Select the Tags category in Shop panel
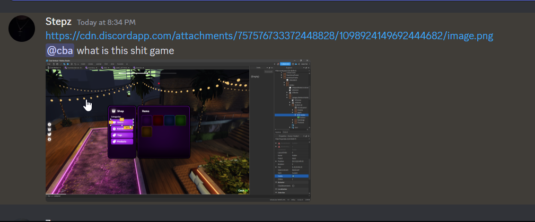This screenshot has height=222, width=535. (x=122, y=135)
